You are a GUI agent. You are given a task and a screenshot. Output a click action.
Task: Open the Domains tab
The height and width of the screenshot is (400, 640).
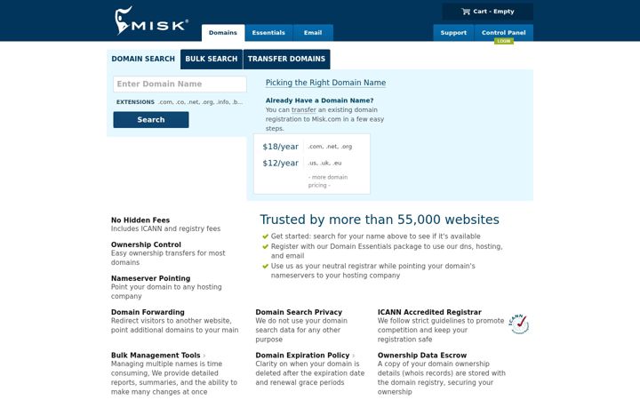point(223,33)
